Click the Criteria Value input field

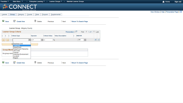tap(49, 40)
